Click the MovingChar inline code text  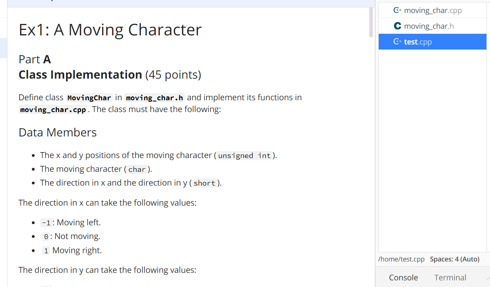coord(89,98)
